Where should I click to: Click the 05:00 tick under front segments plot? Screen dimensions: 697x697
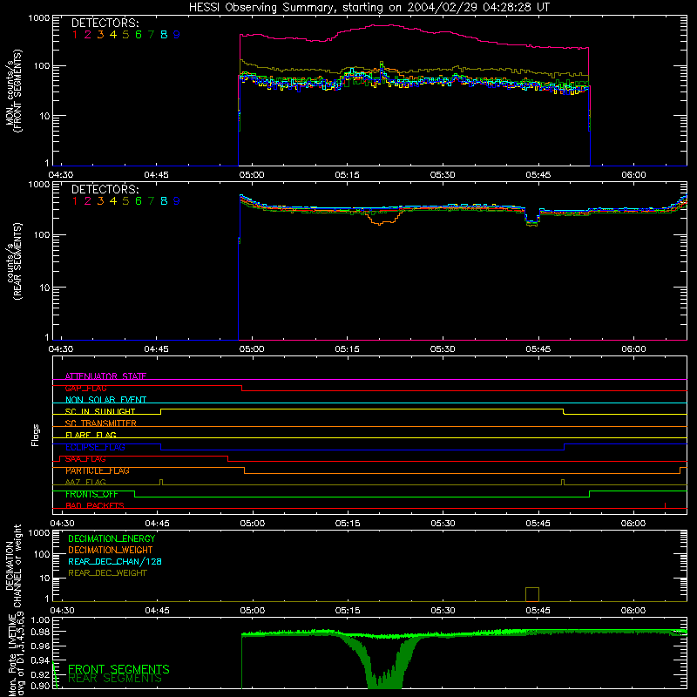pos(252,175)
